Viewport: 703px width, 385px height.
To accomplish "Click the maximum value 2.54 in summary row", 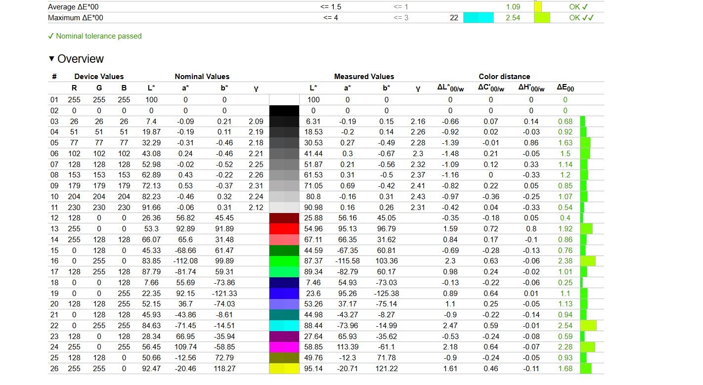I will click(513, 18).
